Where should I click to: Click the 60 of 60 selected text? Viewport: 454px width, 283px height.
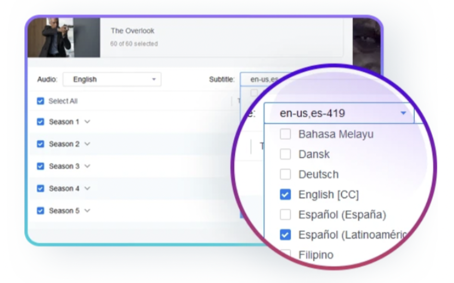click(134, 44)
